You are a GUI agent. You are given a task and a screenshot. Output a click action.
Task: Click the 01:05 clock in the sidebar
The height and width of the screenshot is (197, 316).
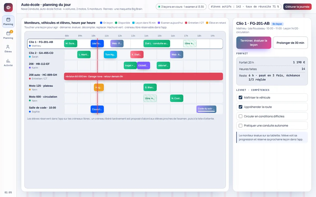[8, 193]
